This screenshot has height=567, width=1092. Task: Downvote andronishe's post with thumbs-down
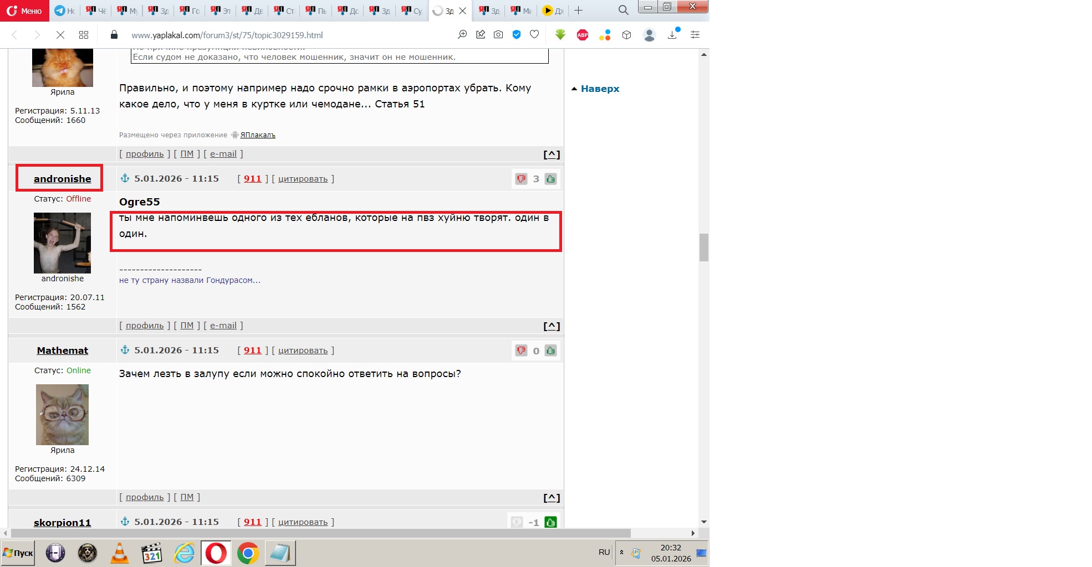(x=521, y=179)
